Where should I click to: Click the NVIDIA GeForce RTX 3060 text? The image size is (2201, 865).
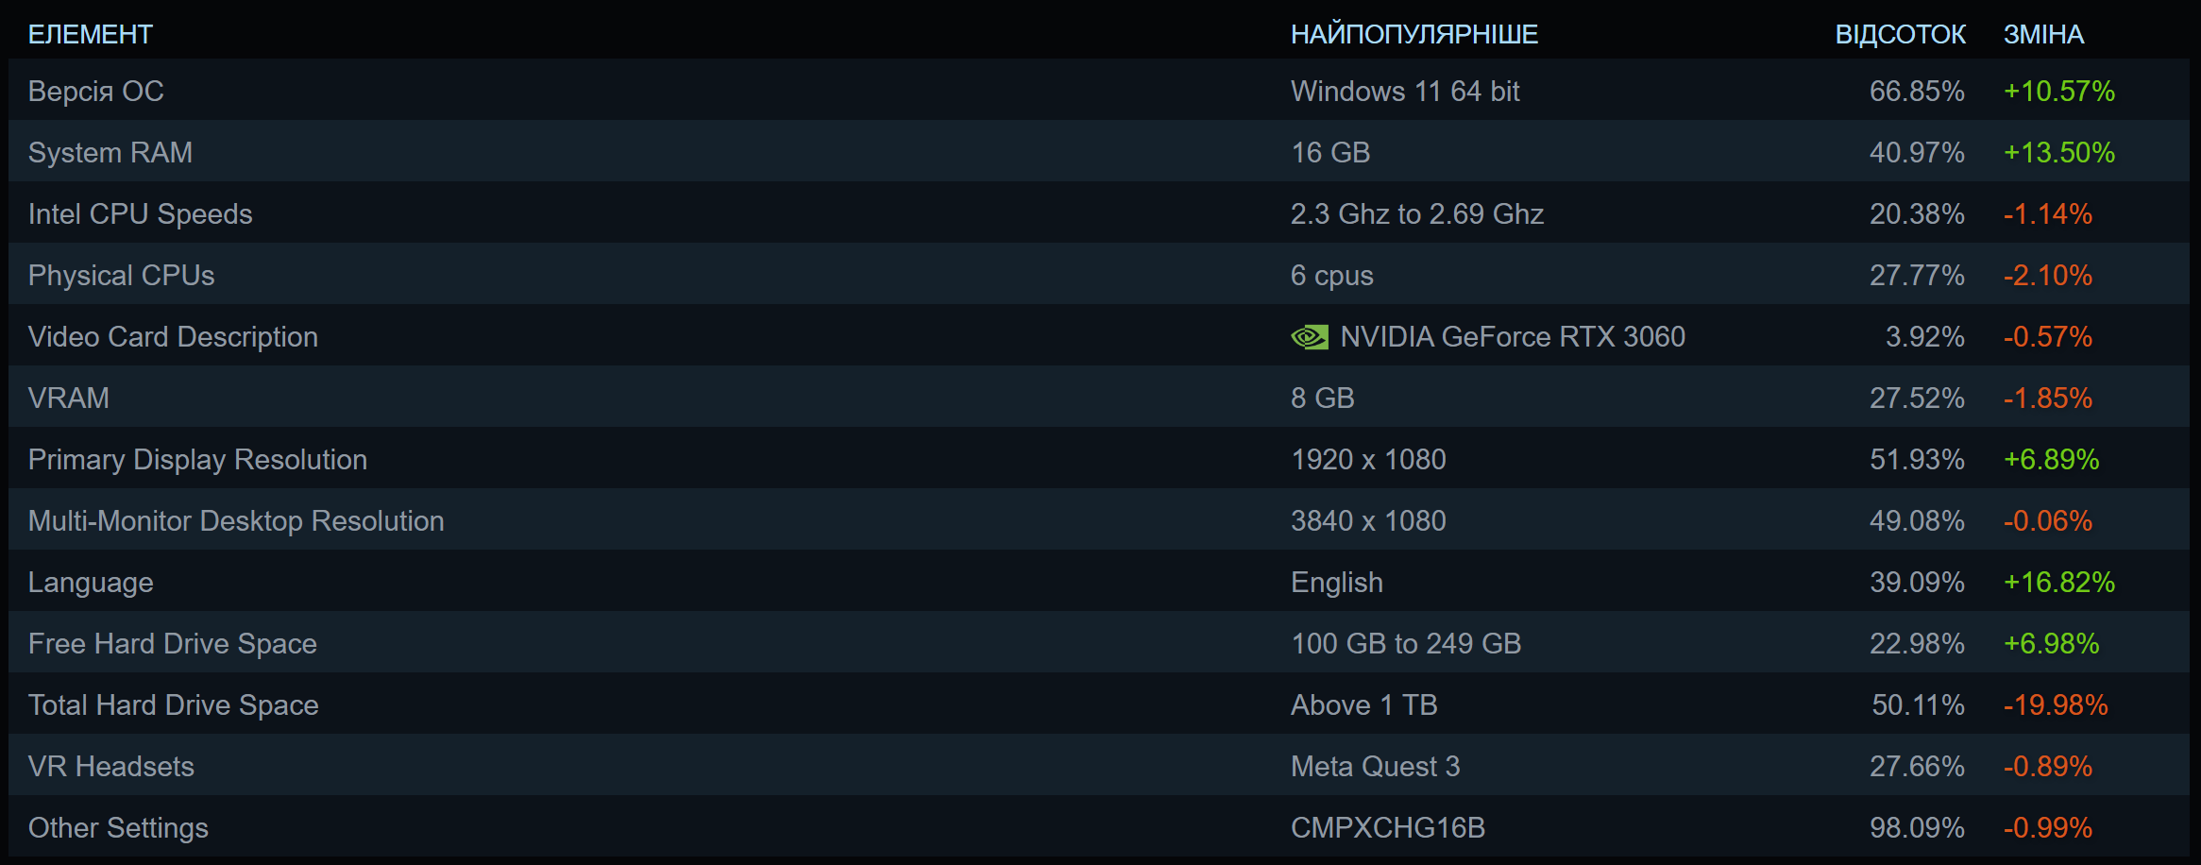(x=1513, y=337)
